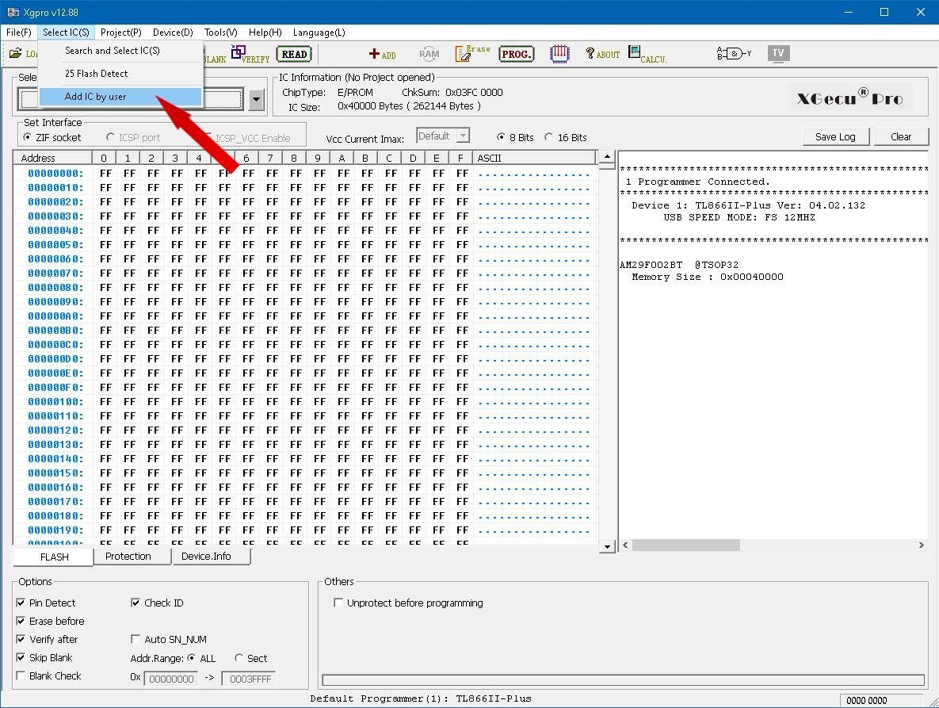
Task: Toggle the Check ID checkbox
Action: pos(136,603)
